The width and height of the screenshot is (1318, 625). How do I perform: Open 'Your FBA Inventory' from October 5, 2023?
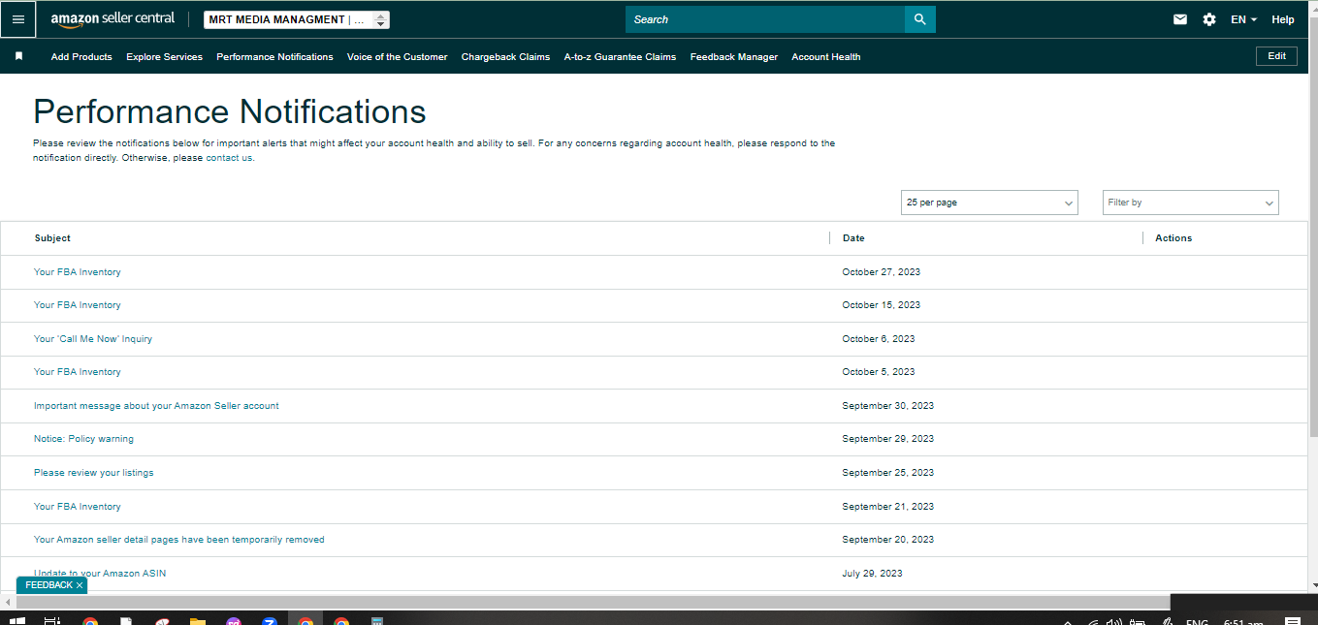pos(78,372)
